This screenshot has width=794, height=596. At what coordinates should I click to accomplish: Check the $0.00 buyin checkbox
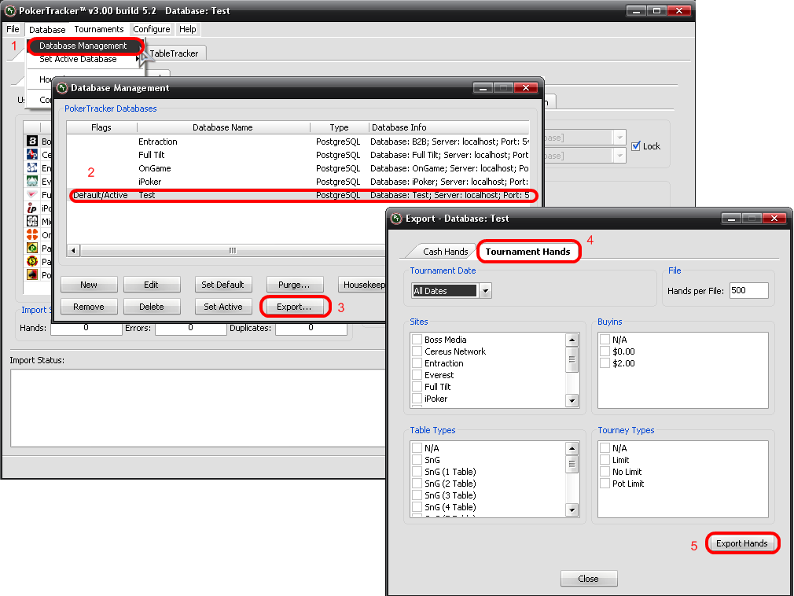(x=605, y=351)
